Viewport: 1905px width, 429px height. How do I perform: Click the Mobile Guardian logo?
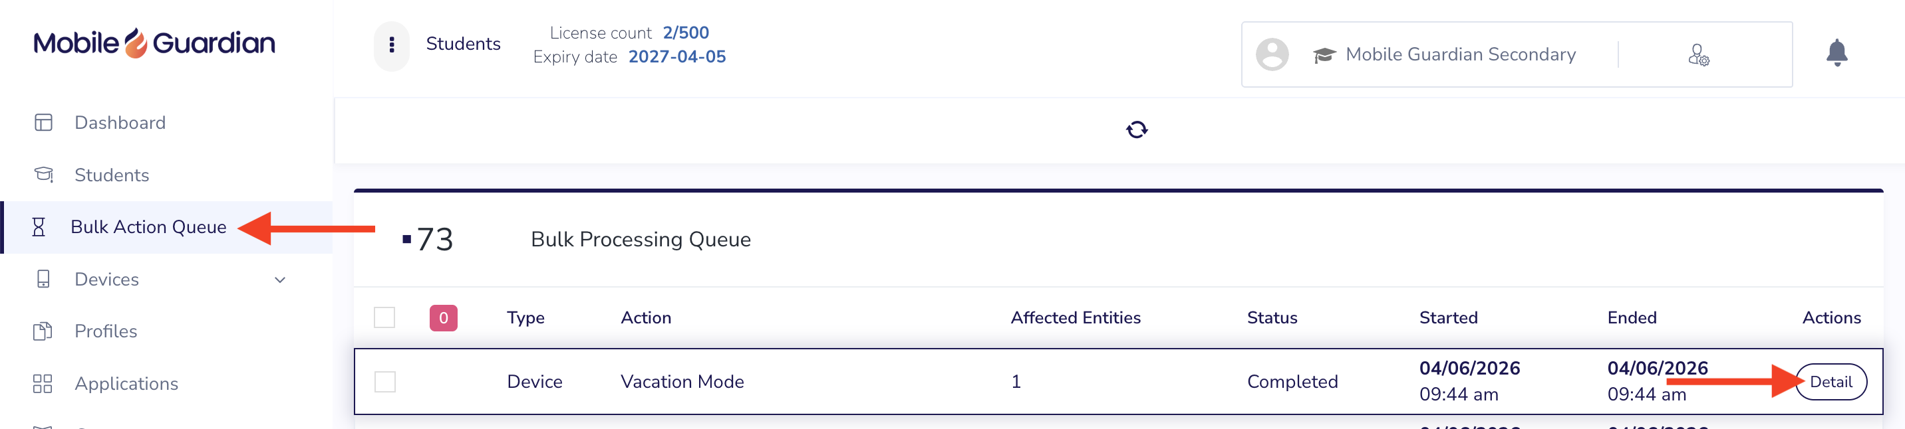(x=154, y=44)
